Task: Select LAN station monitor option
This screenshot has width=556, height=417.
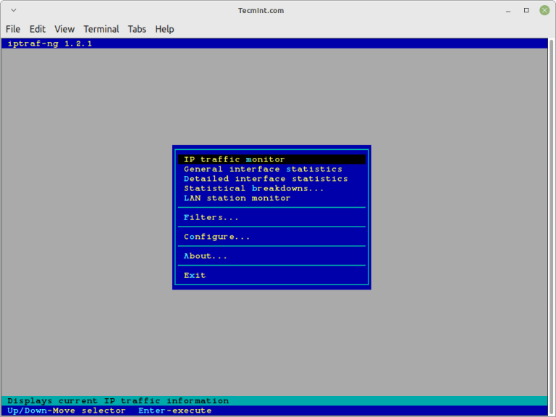Action: coord(237,198)
